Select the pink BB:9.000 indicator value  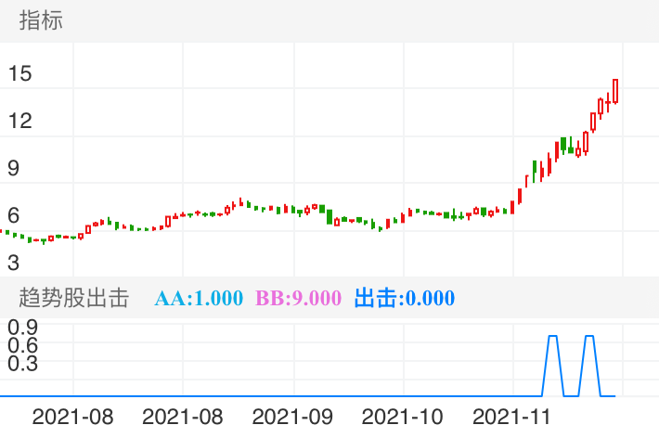[x=299, y=298]
